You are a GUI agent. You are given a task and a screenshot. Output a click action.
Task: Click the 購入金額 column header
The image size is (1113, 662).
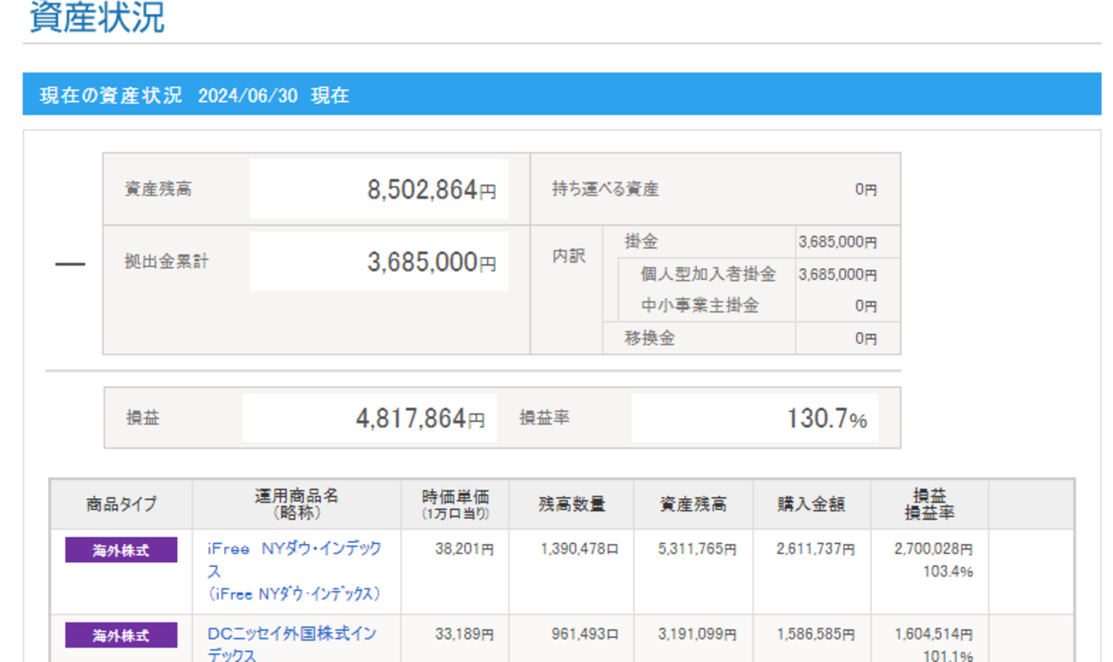pyautogui.click(x=811, y=504)
